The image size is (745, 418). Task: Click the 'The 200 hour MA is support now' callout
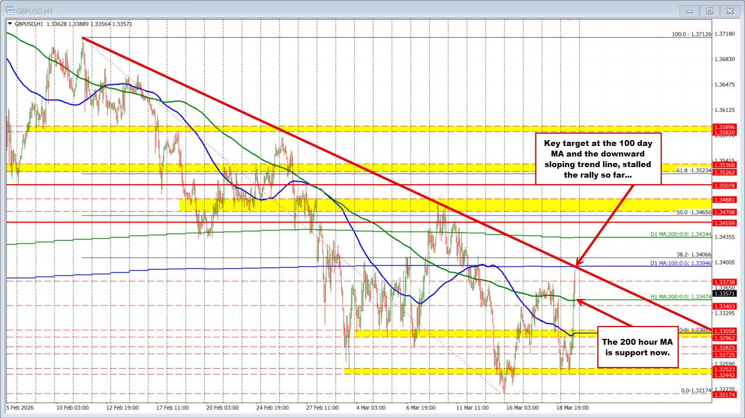coord(637,348)
